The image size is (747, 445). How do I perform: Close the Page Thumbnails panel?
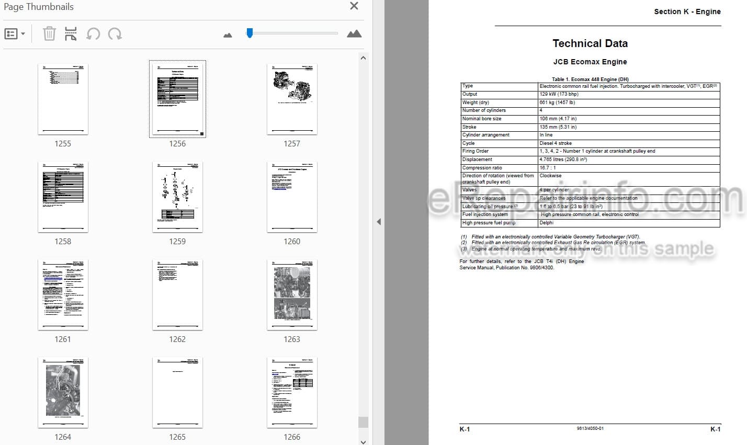point(354,6)
